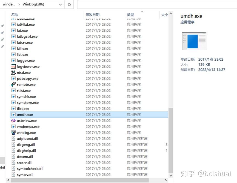This screenshot has height=183, width=237.
Task: Select the kdsrv.exe icon
Action: [x=13, y=43]
